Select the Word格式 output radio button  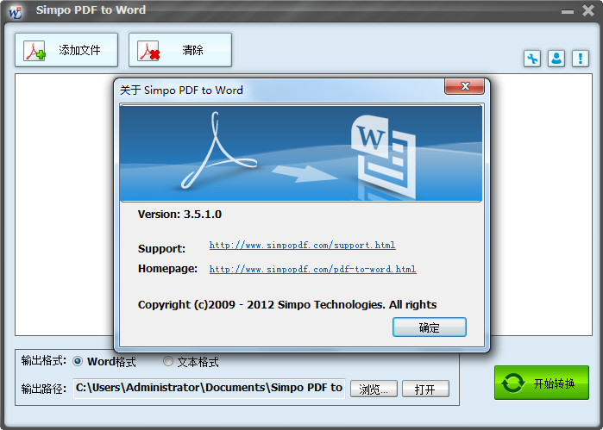click(x=78, y=361)
